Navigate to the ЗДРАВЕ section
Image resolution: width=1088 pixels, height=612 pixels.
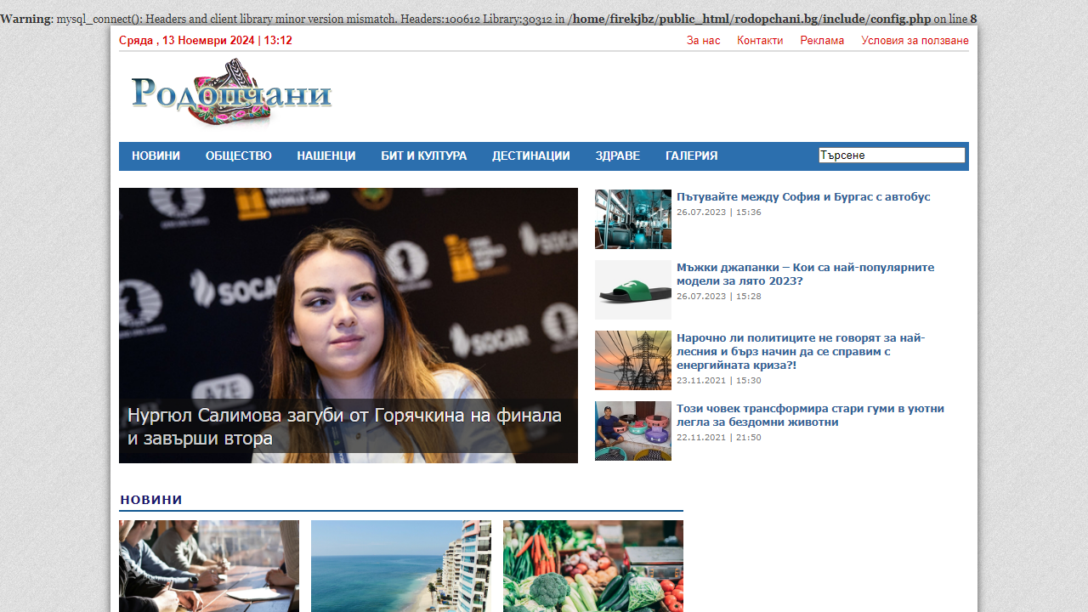tap(617, 156)
